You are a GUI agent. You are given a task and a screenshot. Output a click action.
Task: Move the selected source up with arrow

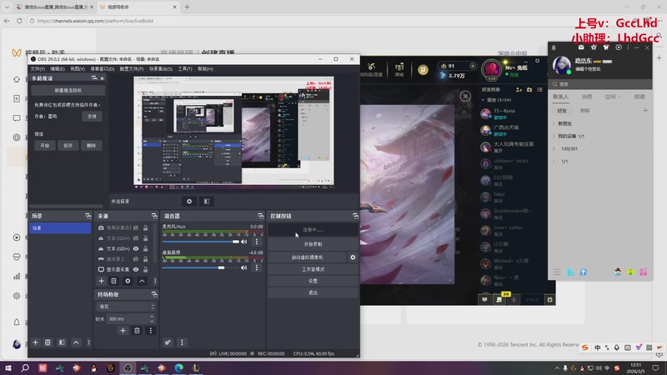[142, 281]
